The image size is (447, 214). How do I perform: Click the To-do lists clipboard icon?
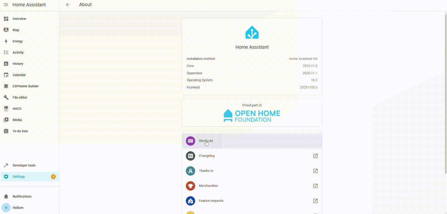click(6, 131)
